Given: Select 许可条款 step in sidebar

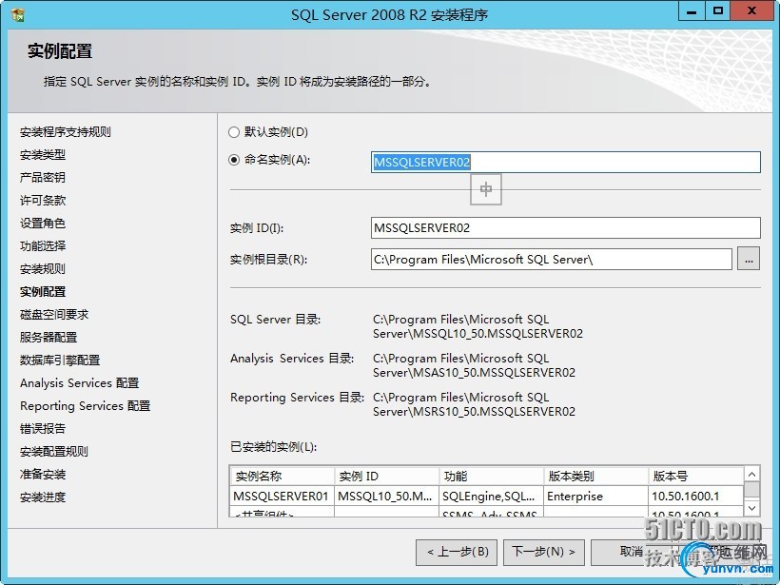Looking at the screenshot, I should pyautogui.click(x=43, y=201).
